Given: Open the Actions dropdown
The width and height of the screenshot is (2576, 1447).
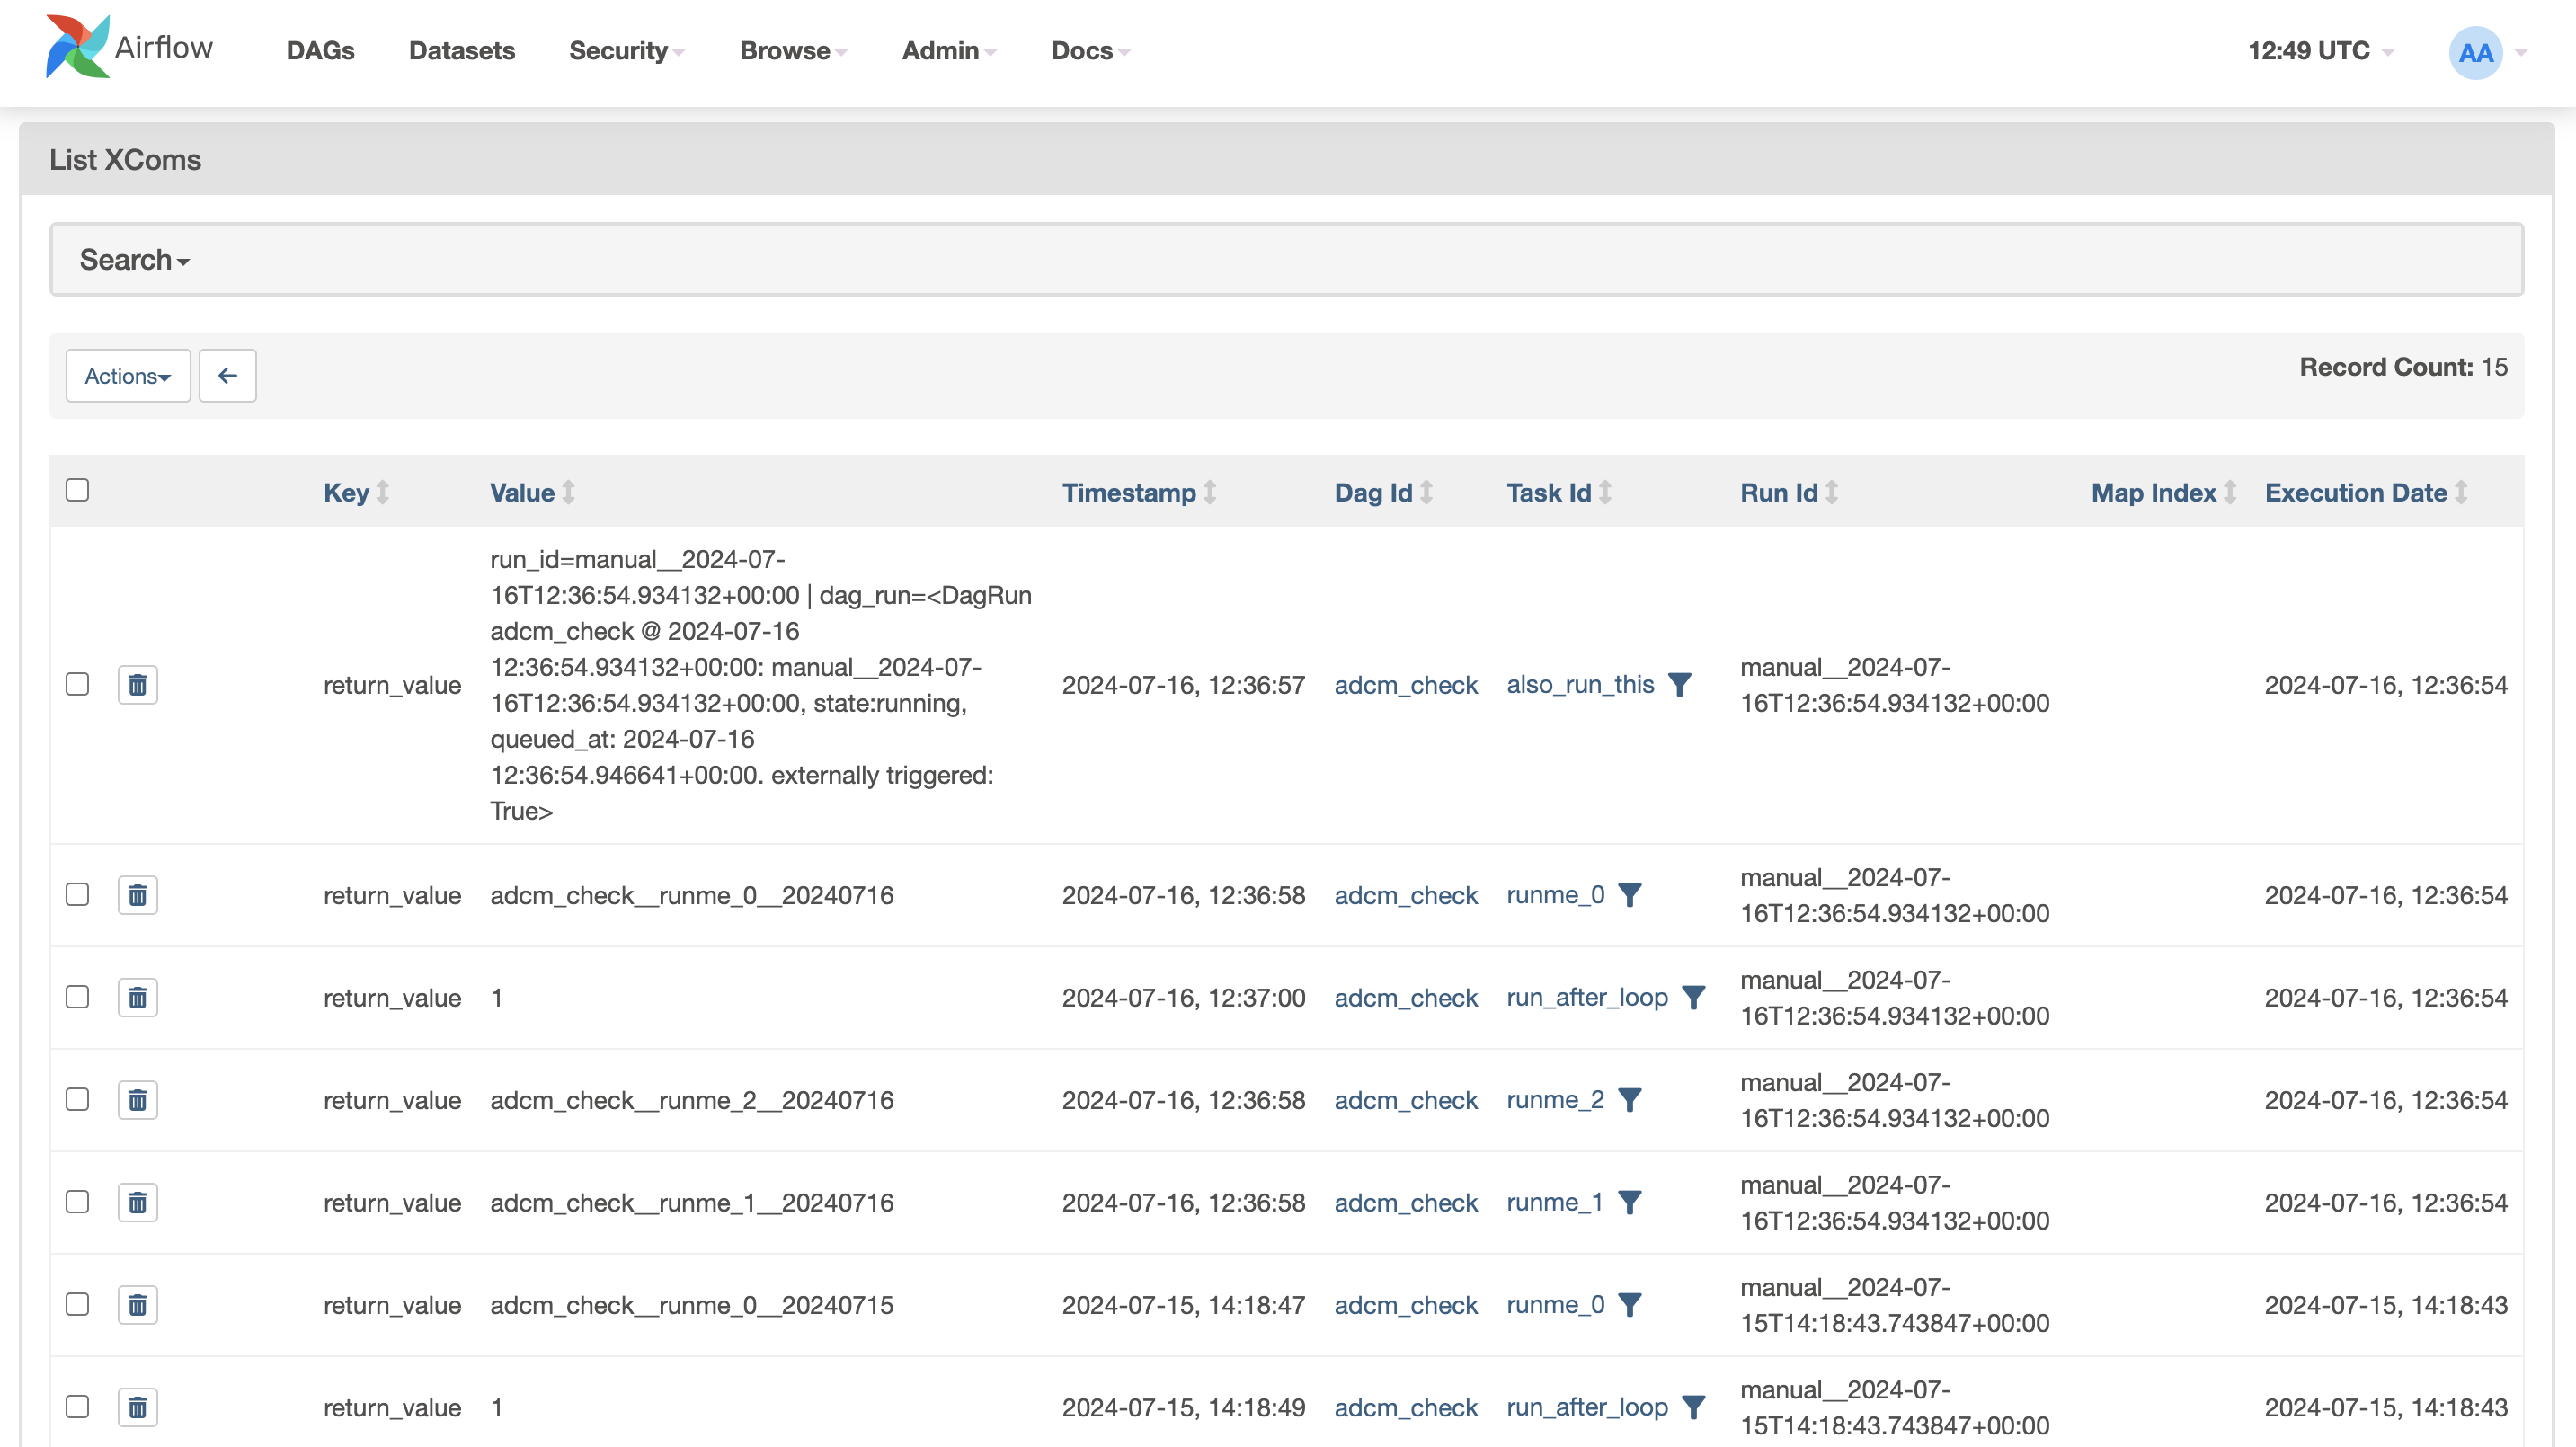Looking at the screenshot, I should tap(127, 375).
